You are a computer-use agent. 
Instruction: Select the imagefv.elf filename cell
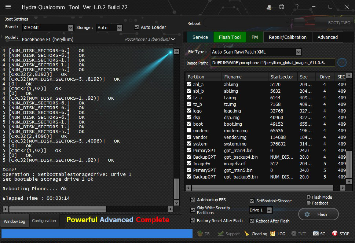click(x=235, y=163)
